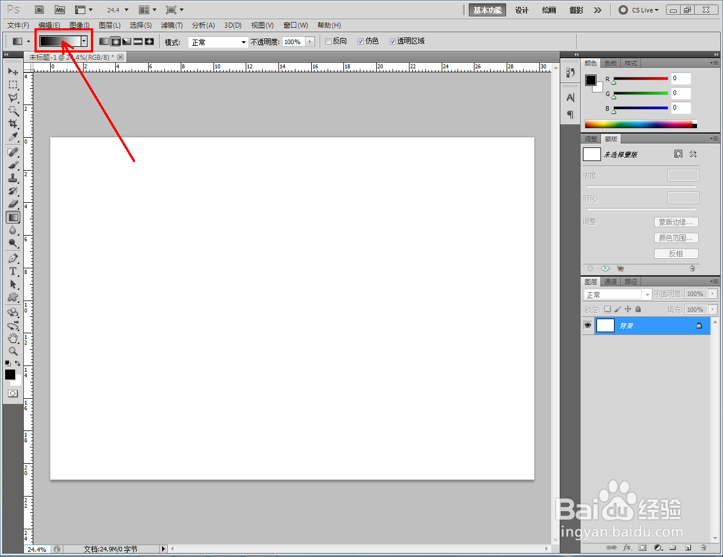The image size is (723, 557).
Task: Open the 图层(L) menu
Action: click(x=110, y=25)
